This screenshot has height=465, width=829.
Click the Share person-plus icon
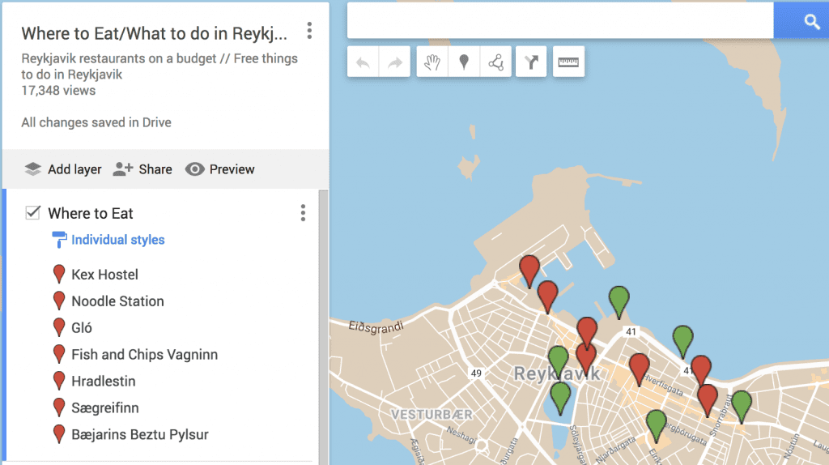pyautogui.click(x=123, y=169)
